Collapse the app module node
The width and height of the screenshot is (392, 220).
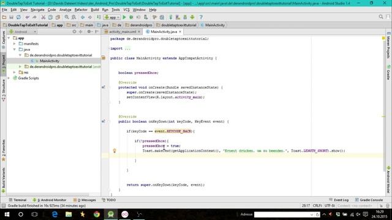[x=9, y=38]
